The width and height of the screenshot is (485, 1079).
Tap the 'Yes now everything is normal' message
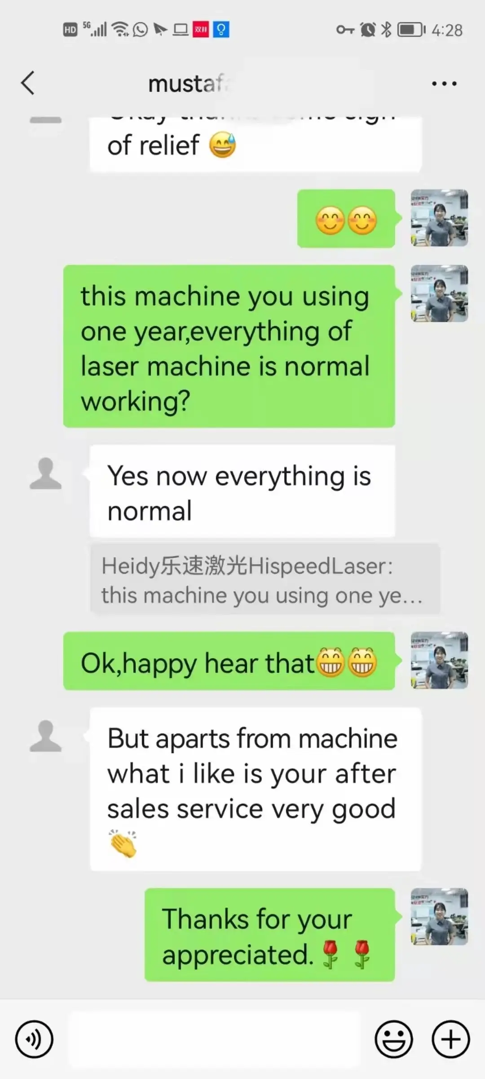click(x=242, y=491)
